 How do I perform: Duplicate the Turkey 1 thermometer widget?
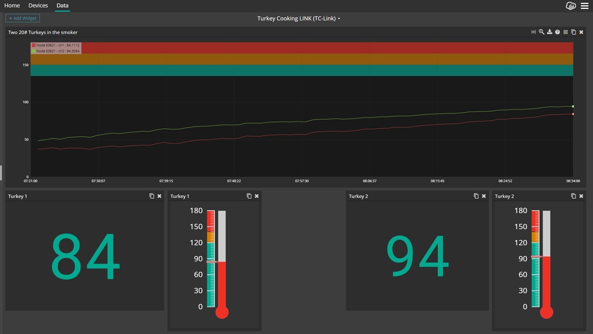[249, 196]
